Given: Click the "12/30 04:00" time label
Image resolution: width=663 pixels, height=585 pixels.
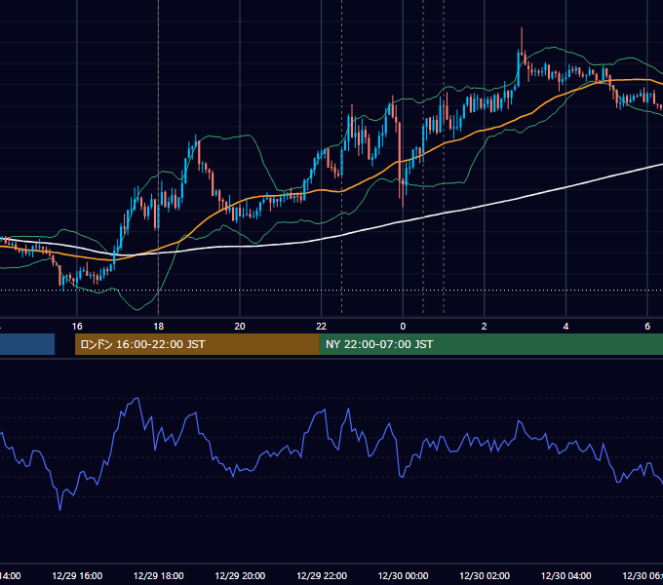Looking at the screenshot, I should tap(566, 576).
